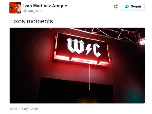This screenshot has width=152, height=114.
Task: Click the red neon strip under the sign
Action: 81,60
